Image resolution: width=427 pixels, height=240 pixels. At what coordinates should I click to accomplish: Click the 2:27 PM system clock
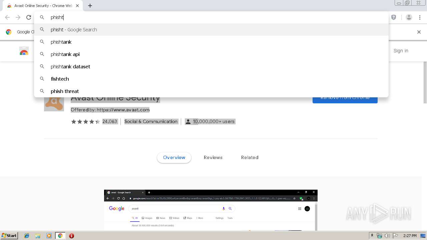point(410,236)
